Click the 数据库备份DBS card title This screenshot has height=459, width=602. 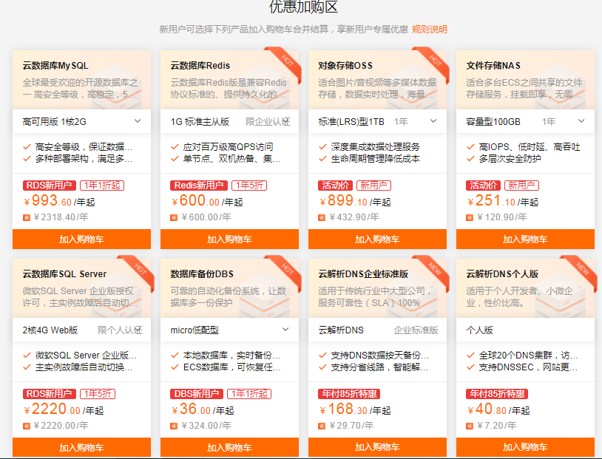pos(202,274)
